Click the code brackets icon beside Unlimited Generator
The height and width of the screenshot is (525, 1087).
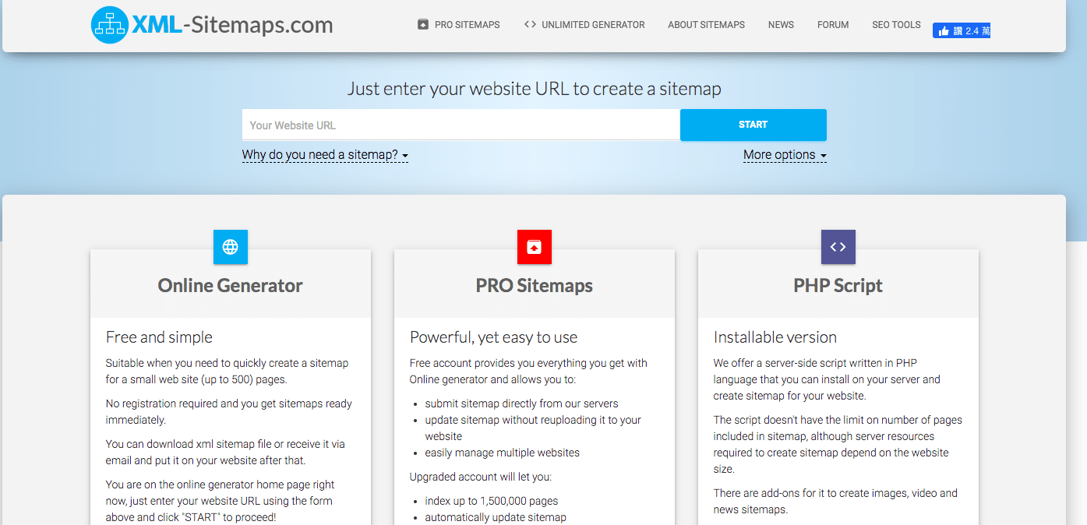530,24
